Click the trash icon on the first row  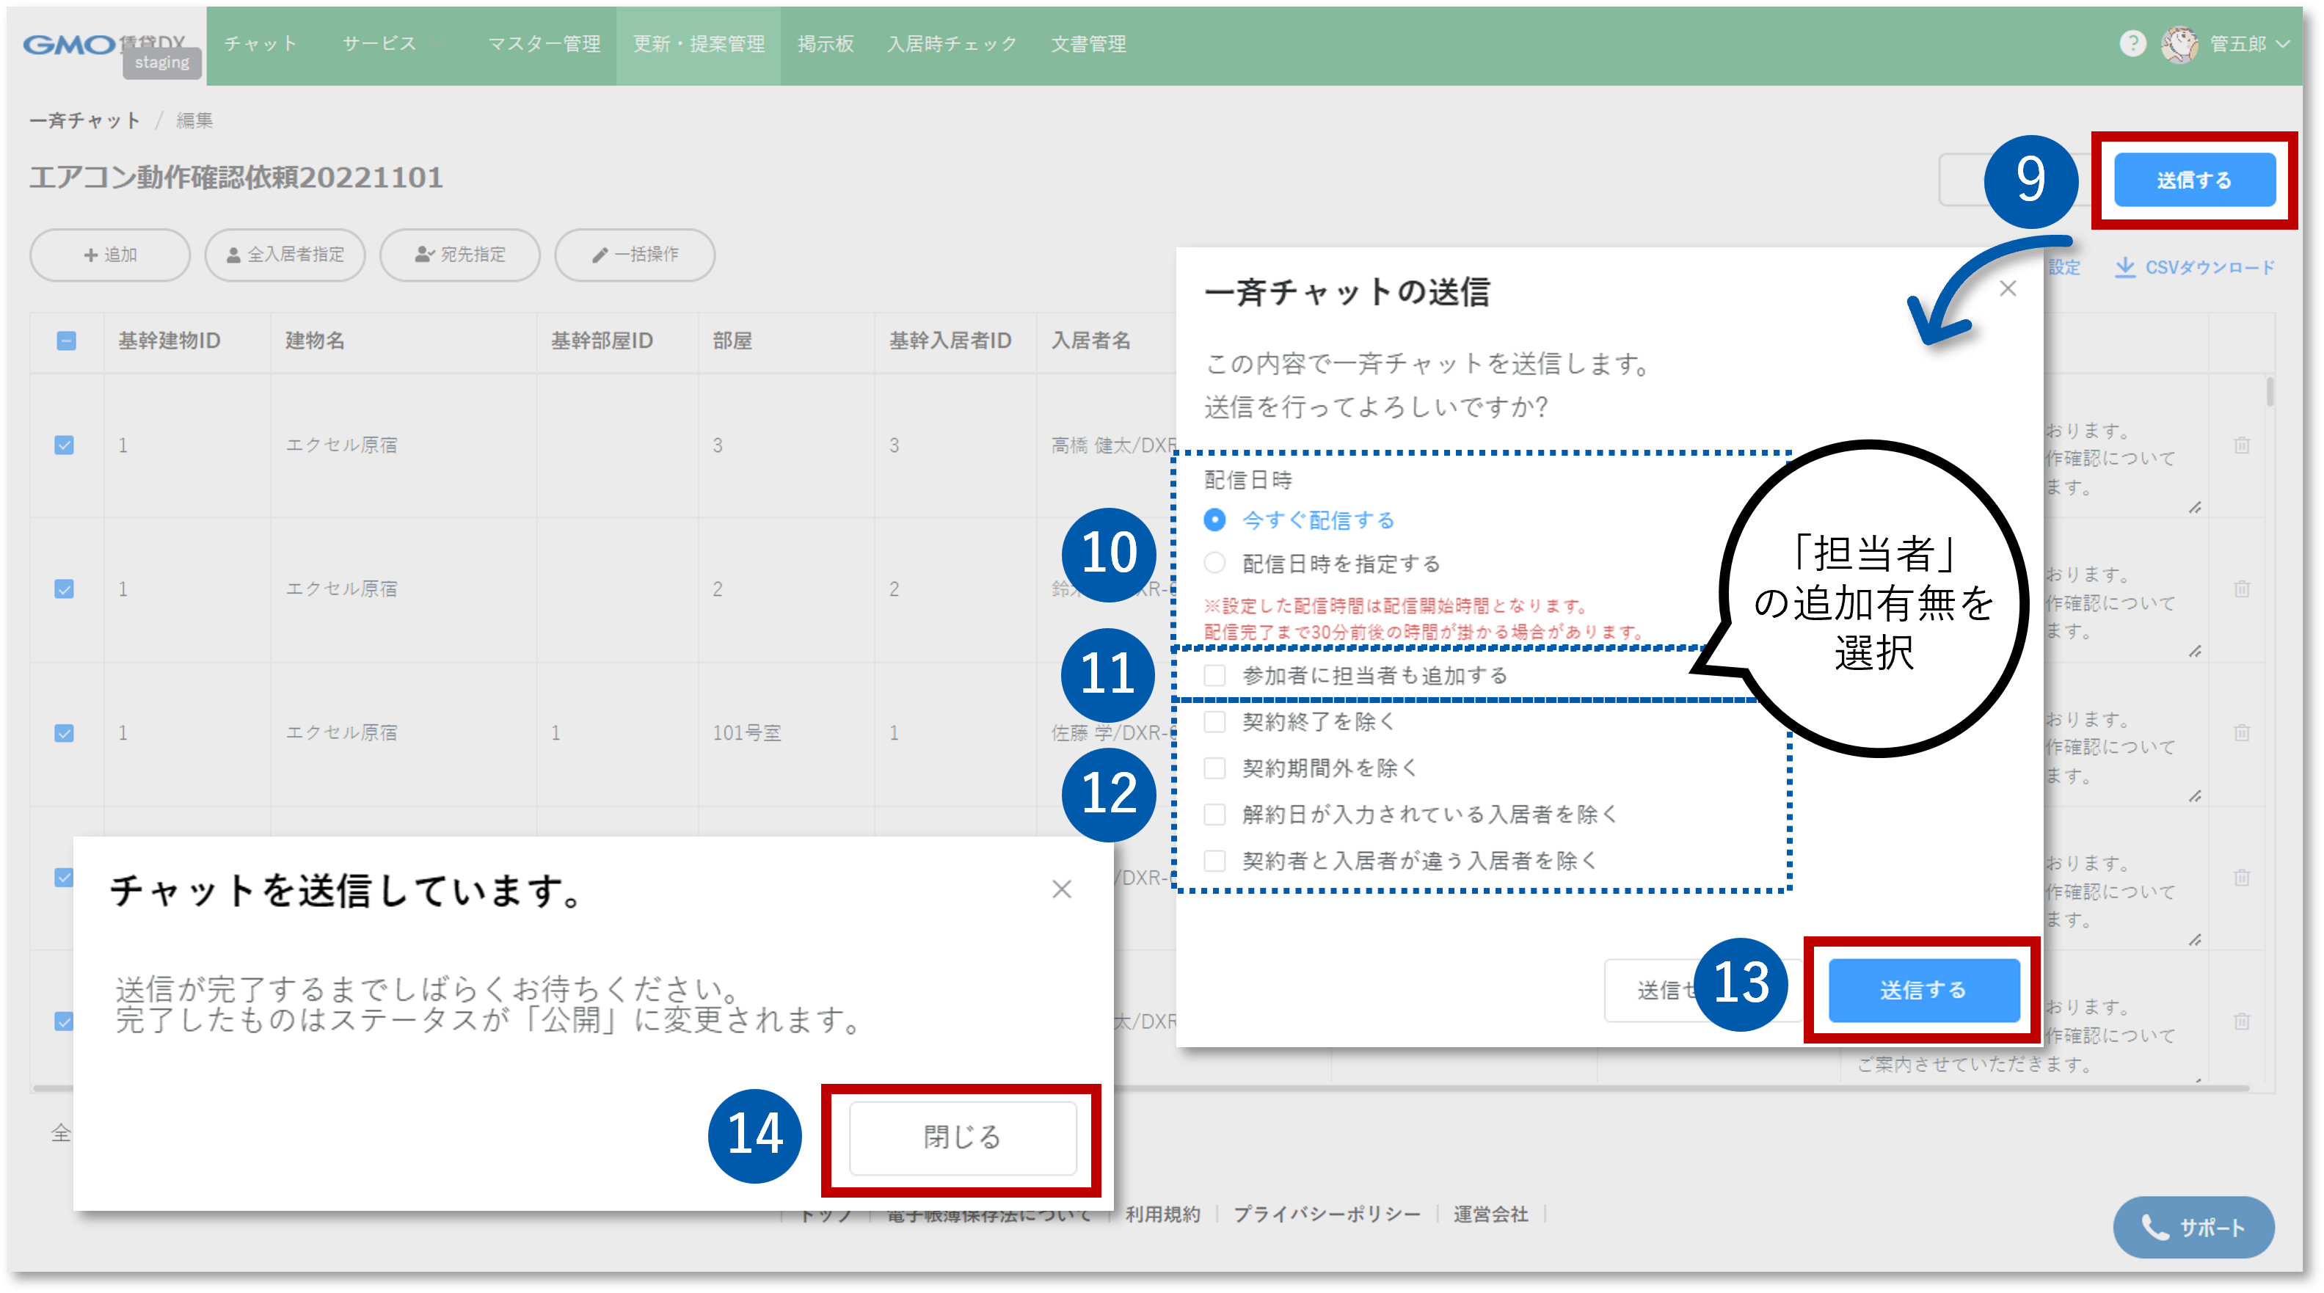tap(2241, 445)
